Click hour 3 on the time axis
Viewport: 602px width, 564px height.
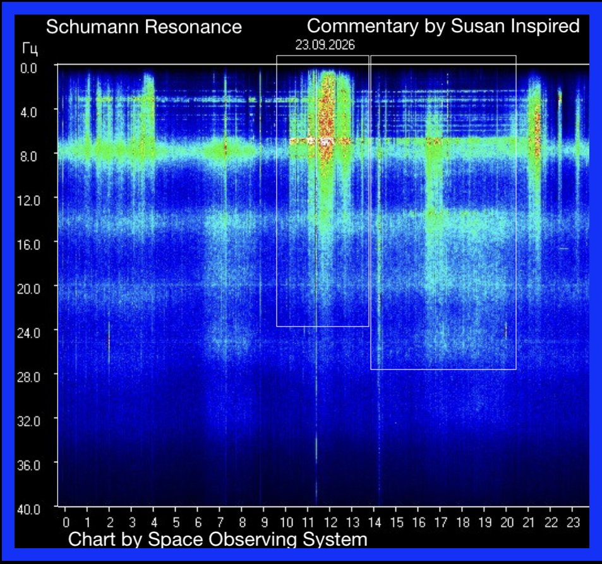(132, 522)
